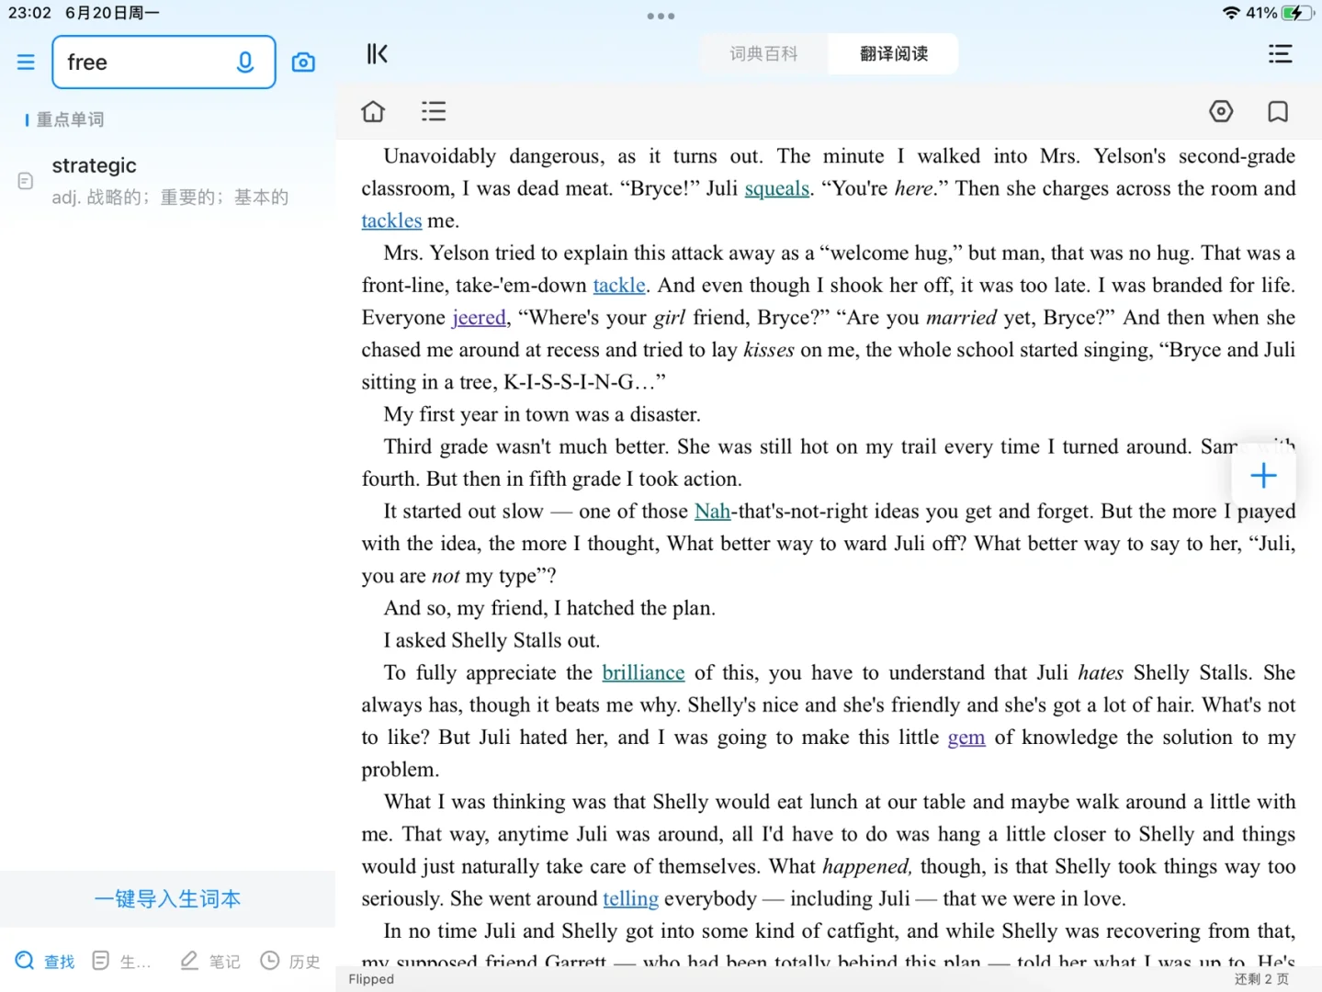The height and width of the screenshot is (992, 1322).
Task: Tap the time 23:02 in status bar
Action: (x=29, y=13)
